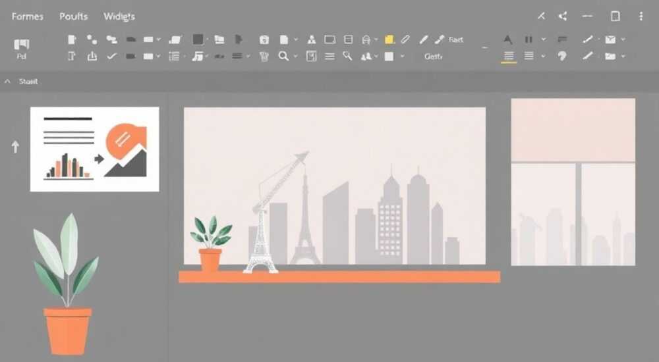This screenshot has width=659, height=362.
Task: Click the person user icon
Action: (x=312, y=39)
